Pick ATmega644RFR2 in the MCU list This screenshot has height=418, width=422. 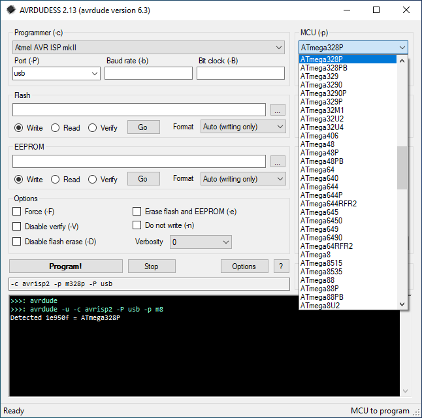348,204
